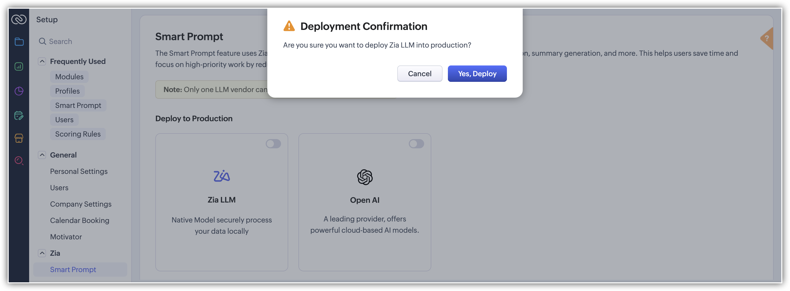Collapse the Frequently Used section

[42, 61]
